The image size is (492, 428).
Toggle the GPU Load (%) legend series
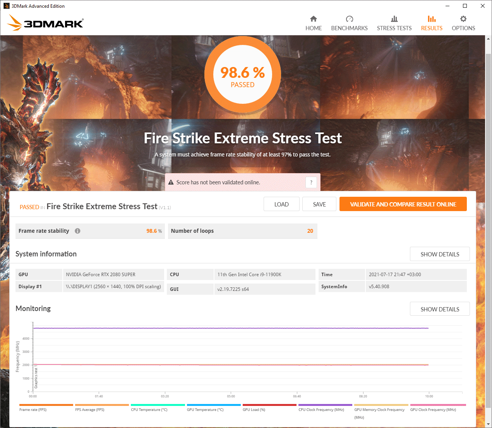tap(269, 408)
